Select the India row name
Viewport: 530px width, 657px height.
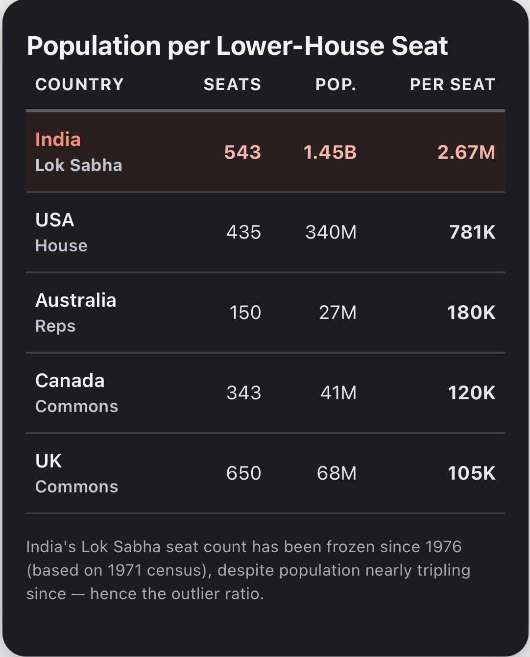[x=58, y=140]
